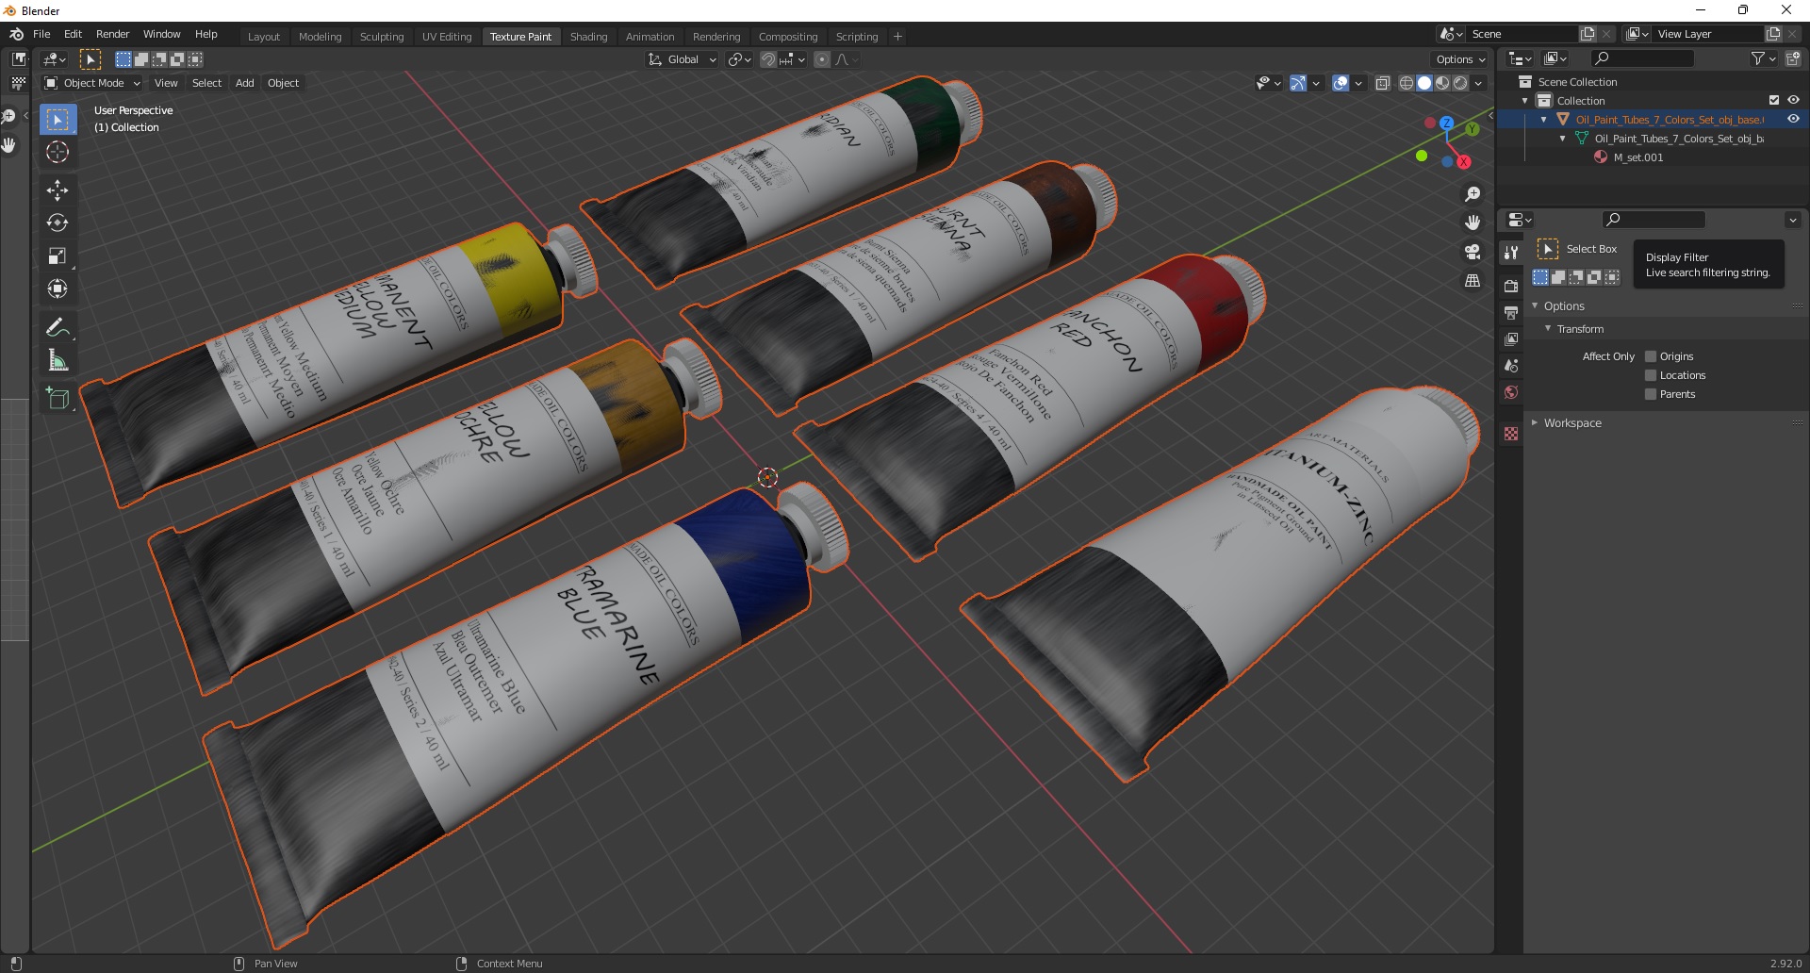Switch to rendered viewport shading
1810x973 pixels.
pyautogui.click(x=1460, y=83)
